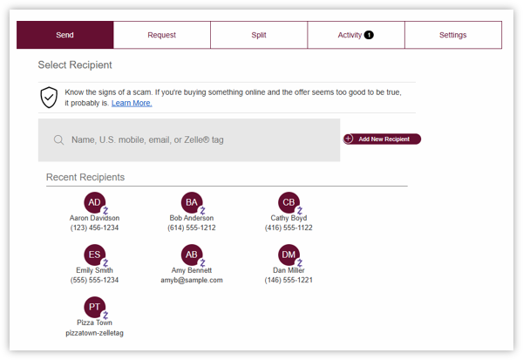Click the shield checkmark scam alert icon
Screen dimensions: 523x360
point(49,98)
